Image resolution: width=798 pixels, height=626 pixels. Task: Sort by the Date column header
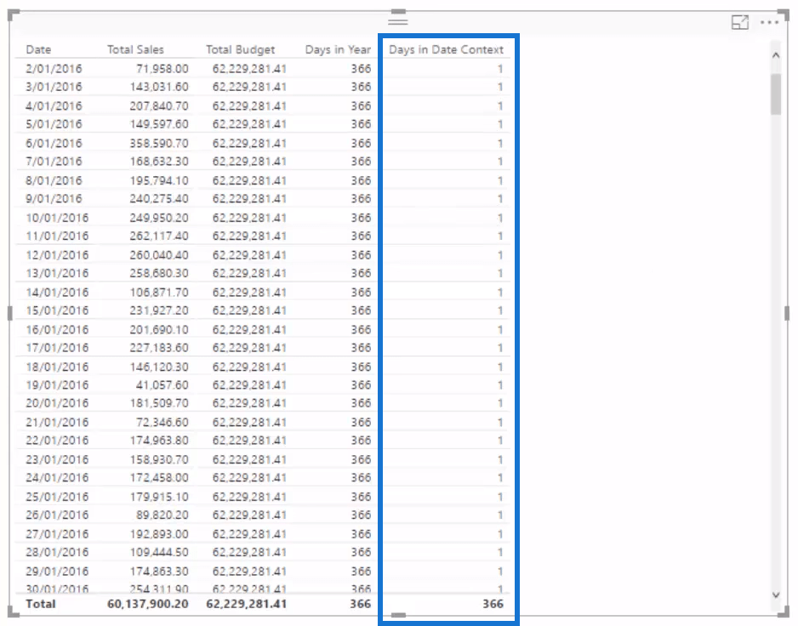38,49
